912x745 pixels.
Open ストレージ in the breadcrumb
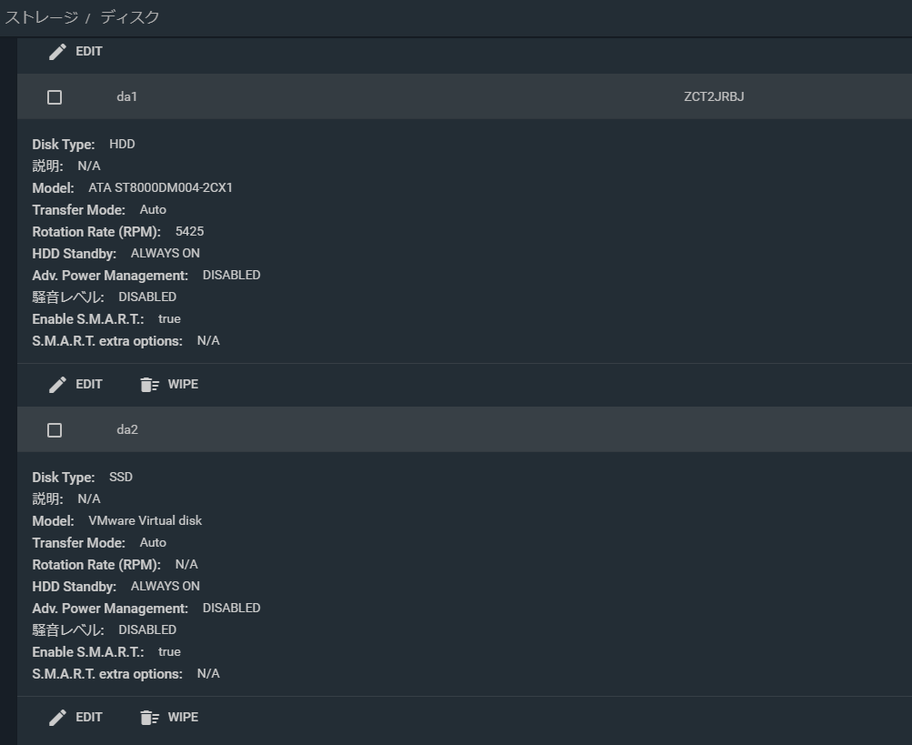point(42,17)
